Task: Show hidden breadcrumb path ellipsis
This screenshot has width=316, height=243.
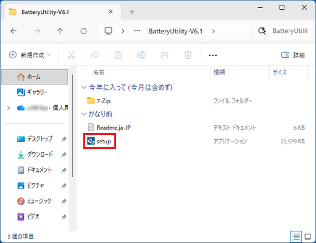Action: tap(137, 31)
